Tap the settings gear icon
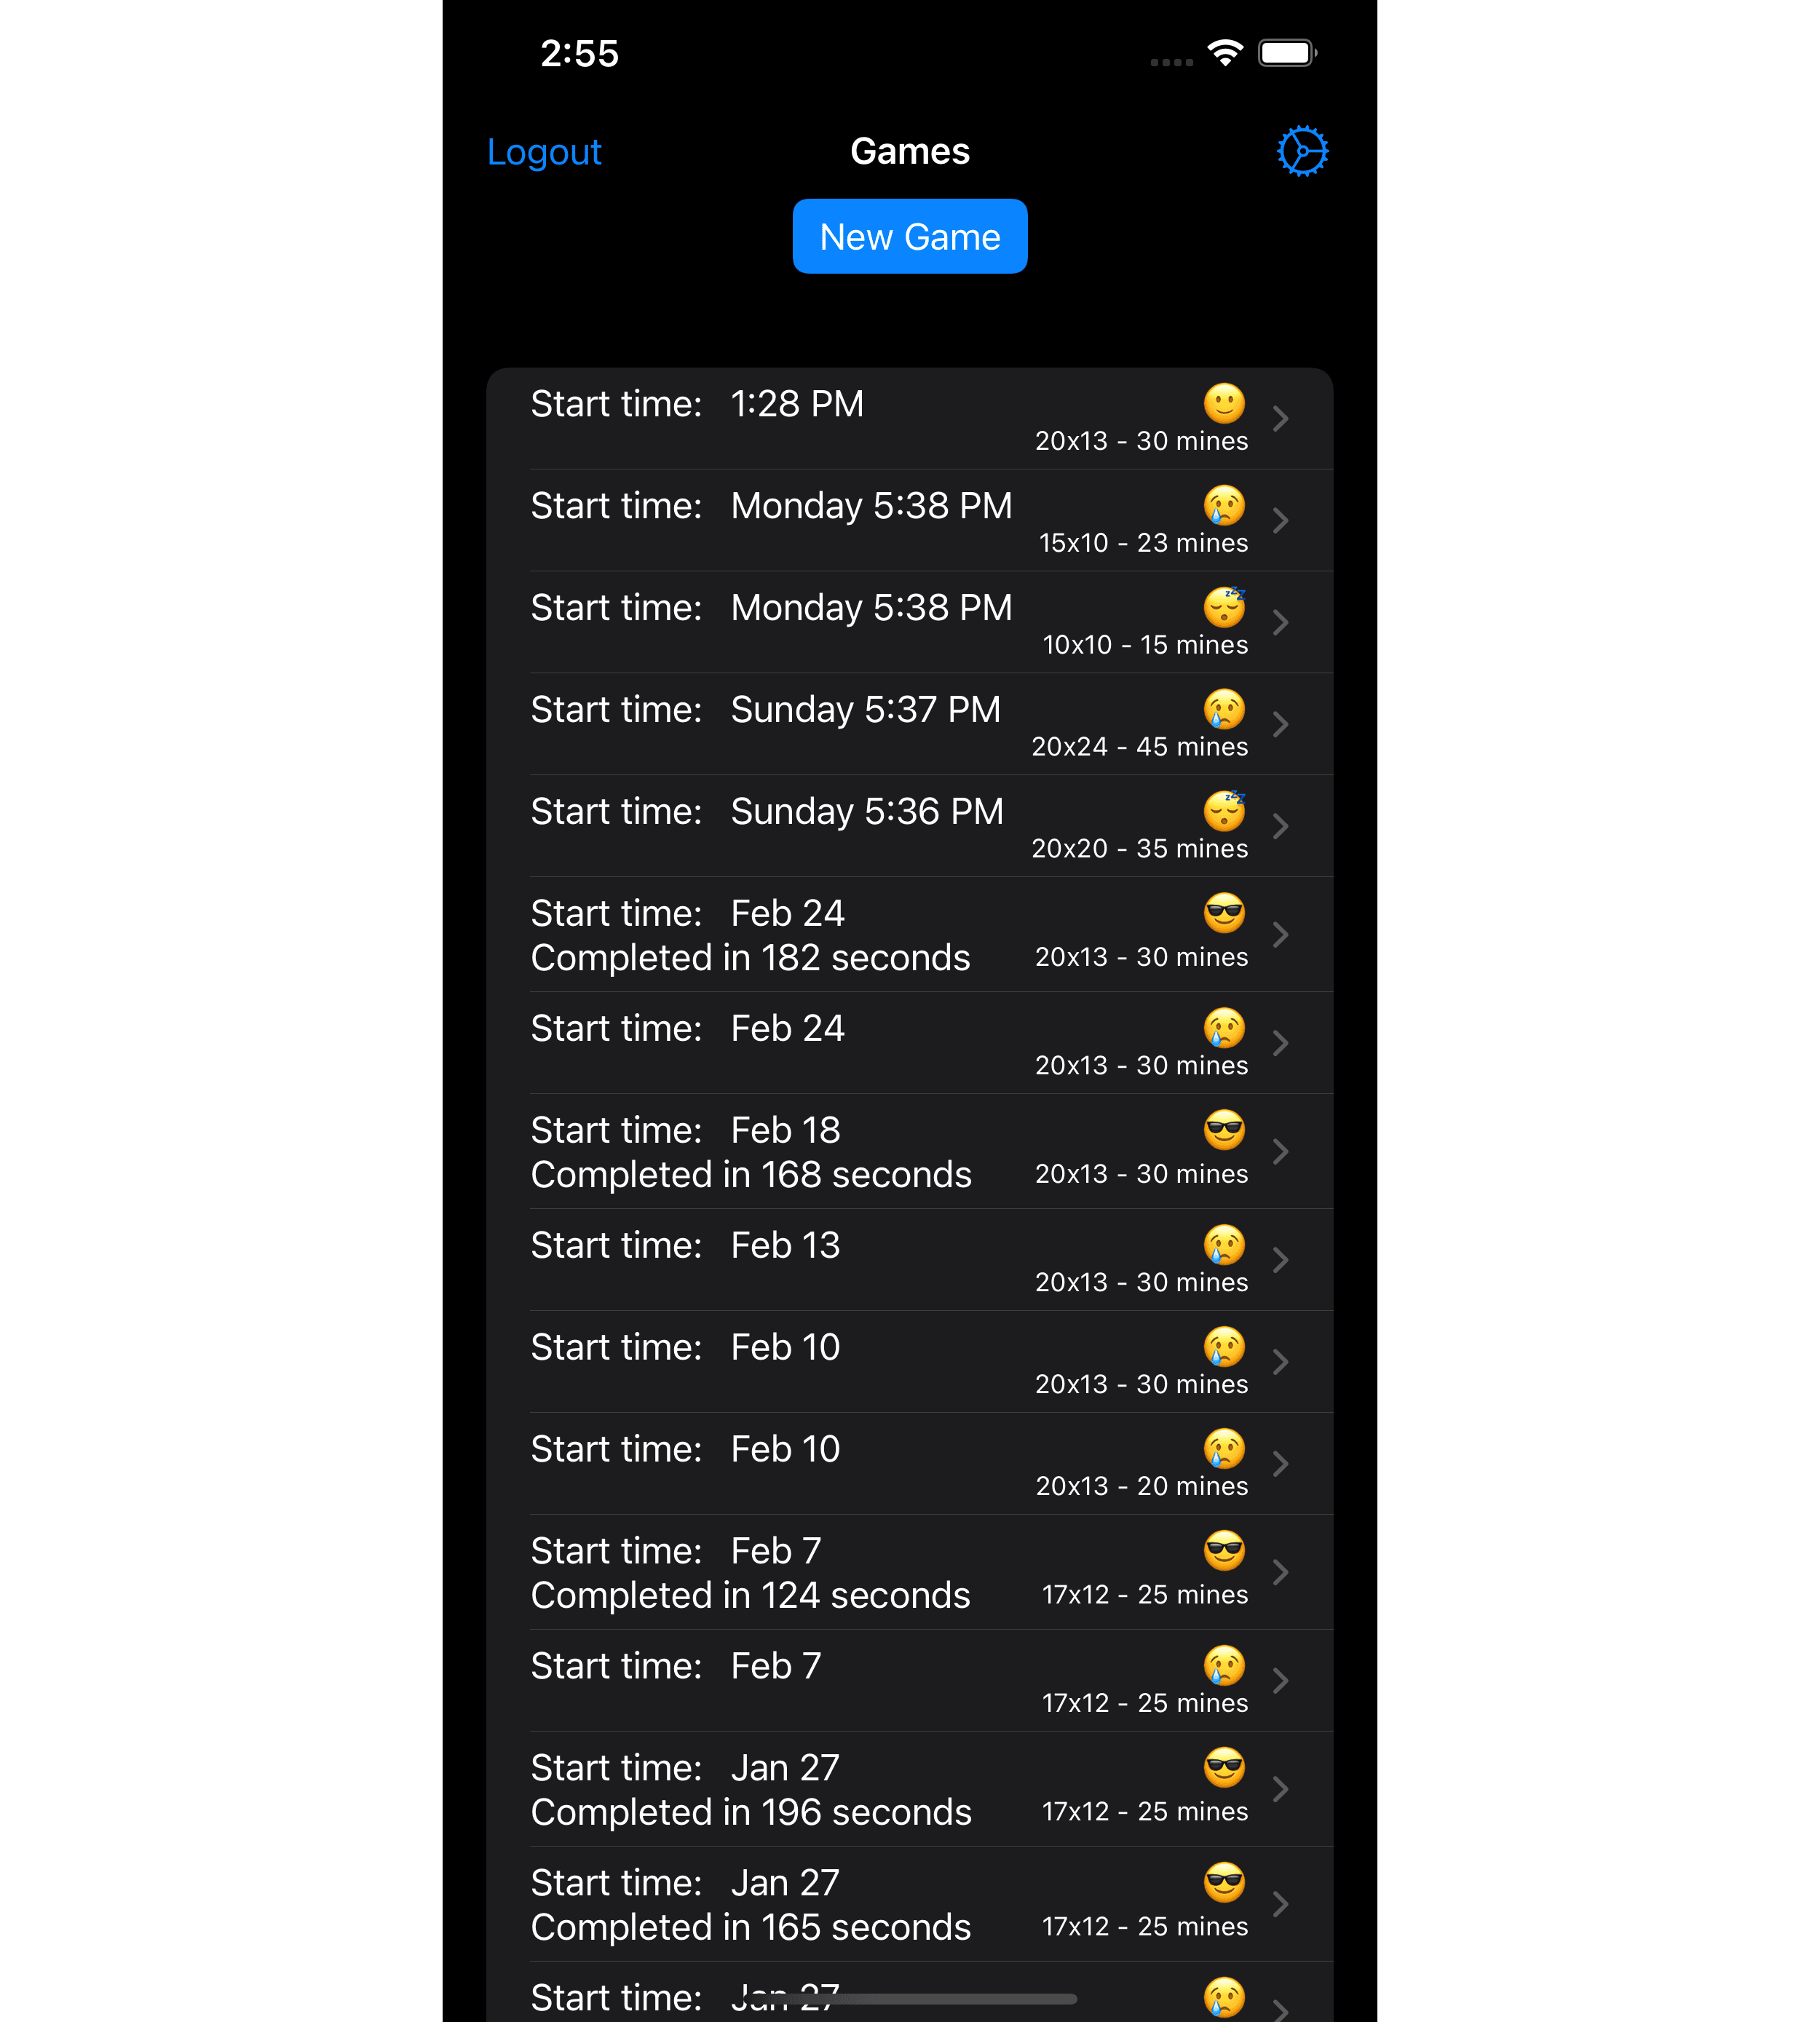The image size is (1820, 2022). click(1300, 151)
